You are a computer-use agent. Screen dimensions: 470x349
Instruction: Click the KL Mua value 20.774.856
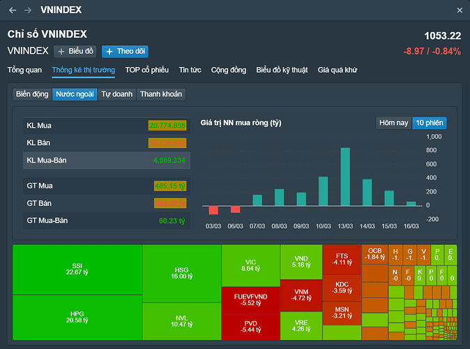(167, 126)
